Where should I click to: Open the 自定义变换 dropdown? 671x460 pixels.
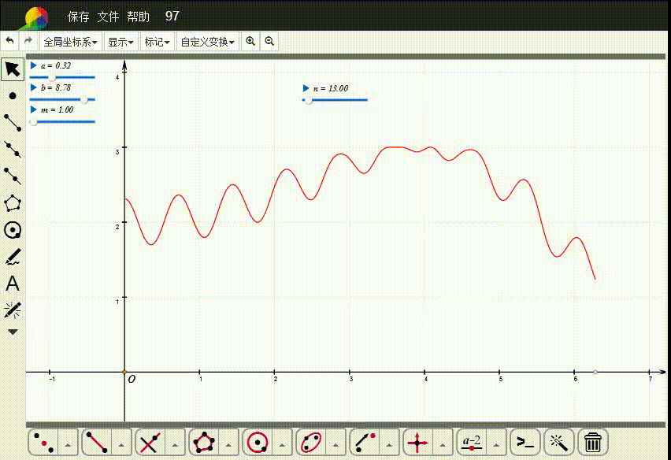[x=208, y=42]
